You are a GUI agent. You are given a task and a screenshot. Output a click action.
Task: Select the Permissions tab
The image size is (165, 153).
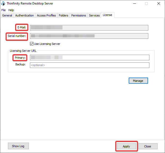coord(79,15)
